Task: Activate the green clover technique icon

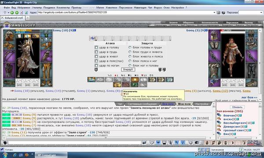Action: coord(135,85)
